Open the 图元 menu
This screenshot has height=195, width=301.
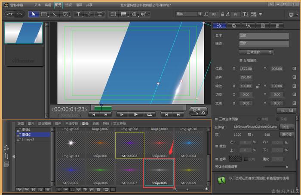pyautogui.click(x=58, y=5)
